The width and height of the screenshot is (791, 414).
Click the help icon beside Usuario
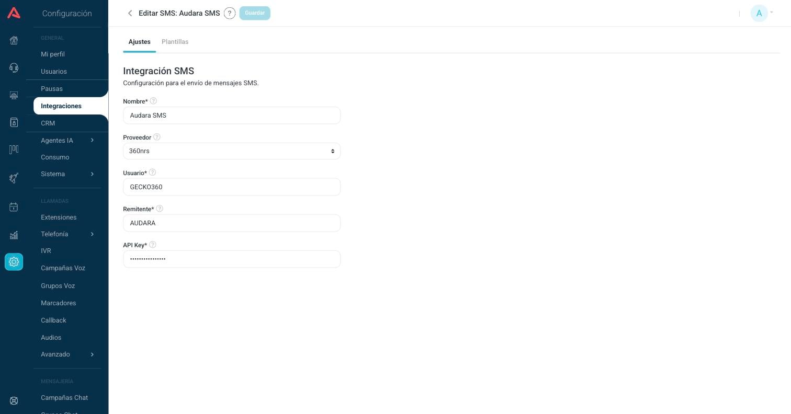pyautogui.click(x=152, y=172)
